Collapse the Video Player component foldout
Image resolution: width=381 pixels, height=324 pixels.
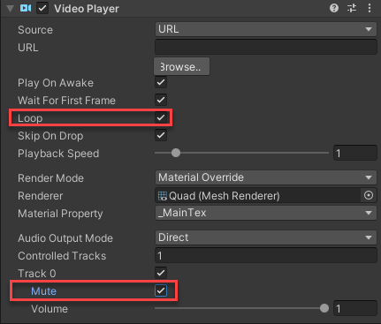click(11, 9)
